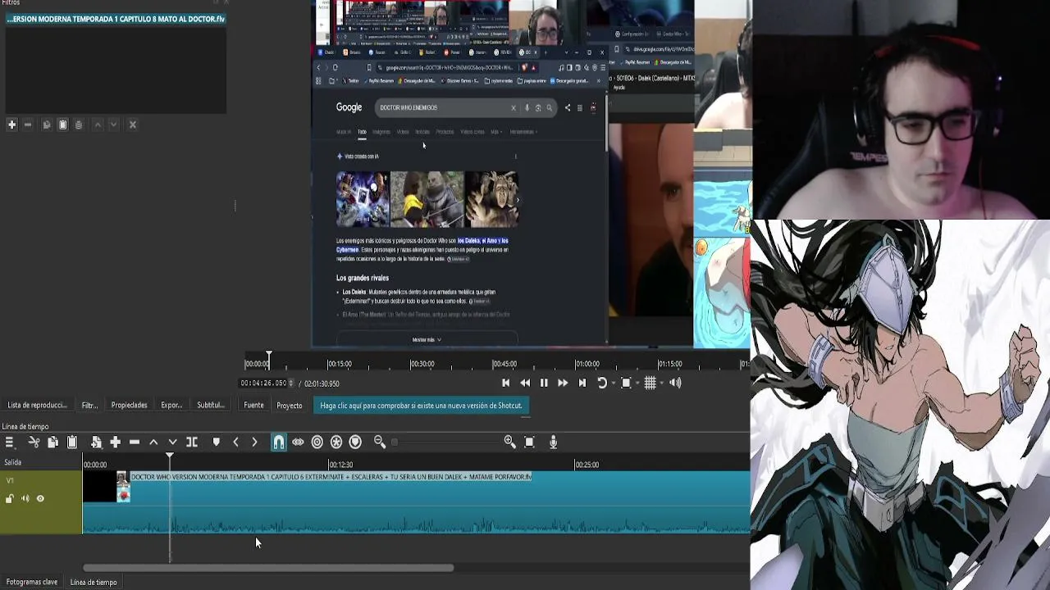Toggle ripple markers shield icon
Image resolution: width=1050 pixels, height=590 pixels.
tap(355, 442)
